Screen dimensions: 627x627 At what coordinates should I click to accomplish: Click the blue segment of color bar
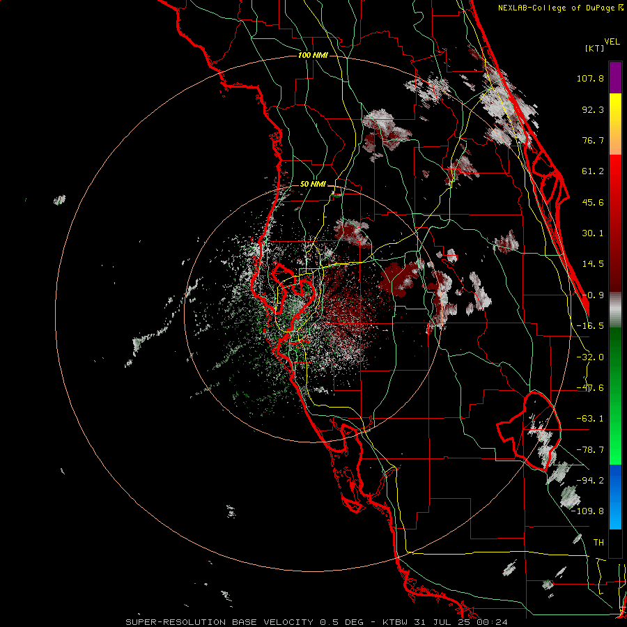point(615,497)
